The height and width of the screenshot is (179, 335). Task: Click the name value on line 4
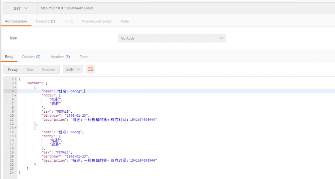click(70, 91)
